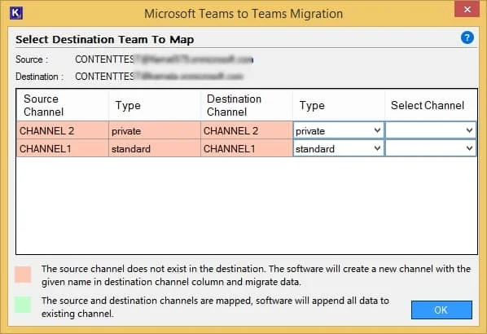
Task: Click the Select Channel column header
Action: pos(431,105)
